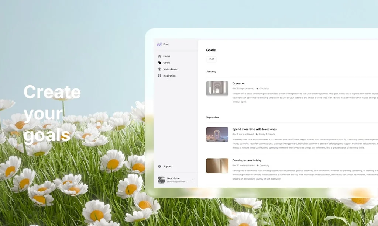This screenshot has width=378, height=226.
Task: Click the Develop a new hobby description
Action: pyautogui.click(x=305, y=175)
